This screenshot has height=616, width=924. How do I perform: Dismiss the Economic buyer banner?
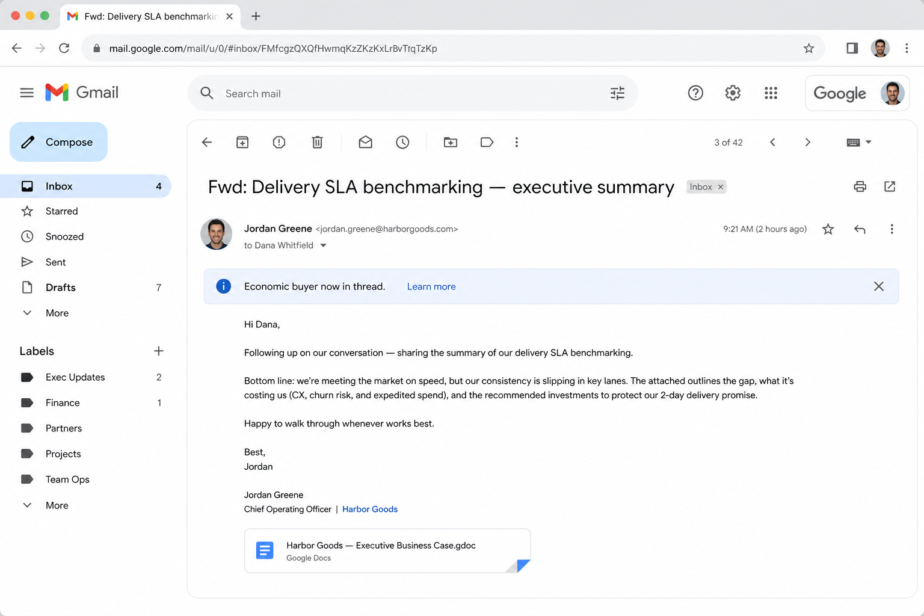pos(879,286)
